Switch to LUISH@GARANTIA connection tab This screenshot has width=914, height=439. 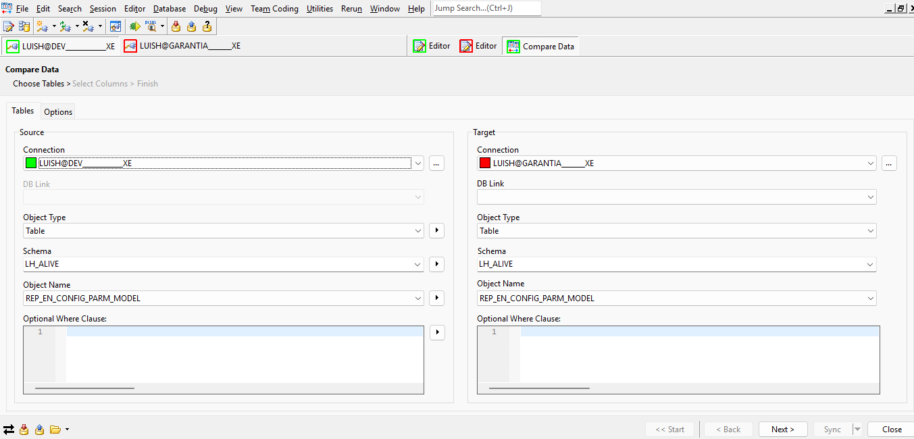click(182, 46)
